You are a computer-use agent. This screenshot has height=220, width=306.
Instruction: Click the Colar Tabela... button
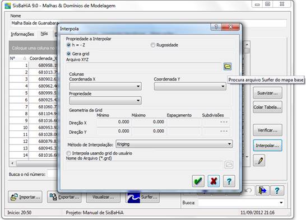[267, 107]
